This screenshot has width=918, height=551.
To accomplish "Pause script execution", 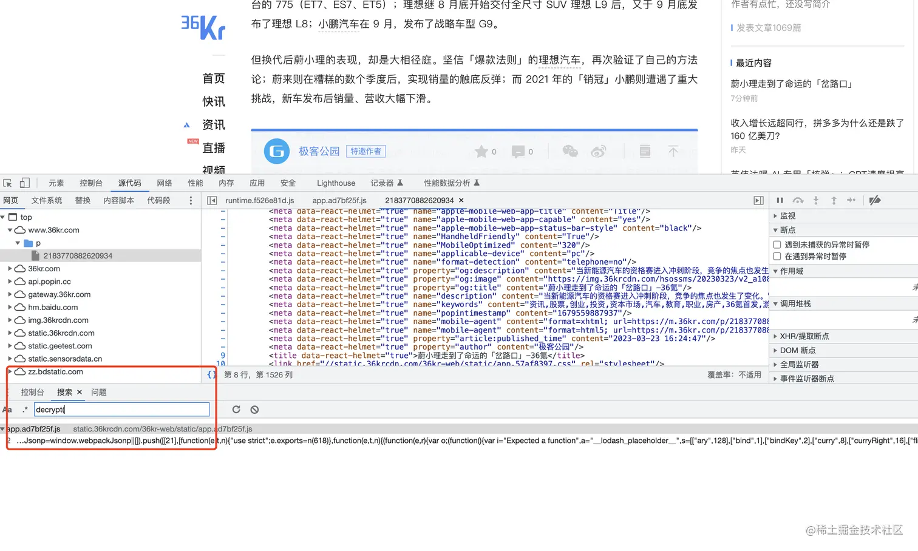I will coord(780,200).
